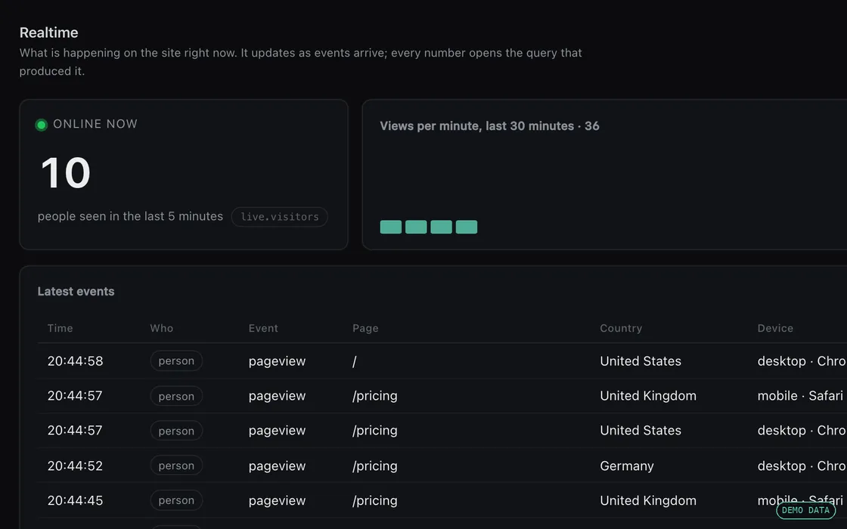The height and width of the screenshot is (529, 847).
Task: Click the "ONLINE NOW" label
Action: tap(95, 124)
